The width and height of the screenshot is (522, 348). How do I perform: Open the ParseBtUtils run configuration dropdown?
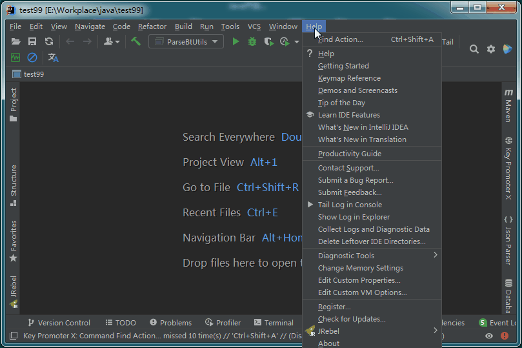(186, 41)
